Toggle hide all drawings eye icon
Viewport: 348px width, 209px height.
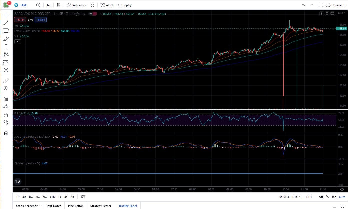coord(6,122)
